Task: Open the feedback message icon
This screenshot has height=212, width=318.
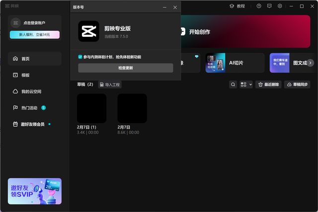Action: point(269,6)
